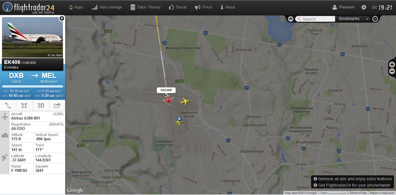Toggle the 3D view
Screen dimensions: 396x195
(41, 105)
